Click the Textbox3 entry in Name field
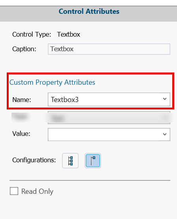The image size is (177, 219). tap(65, 100)
